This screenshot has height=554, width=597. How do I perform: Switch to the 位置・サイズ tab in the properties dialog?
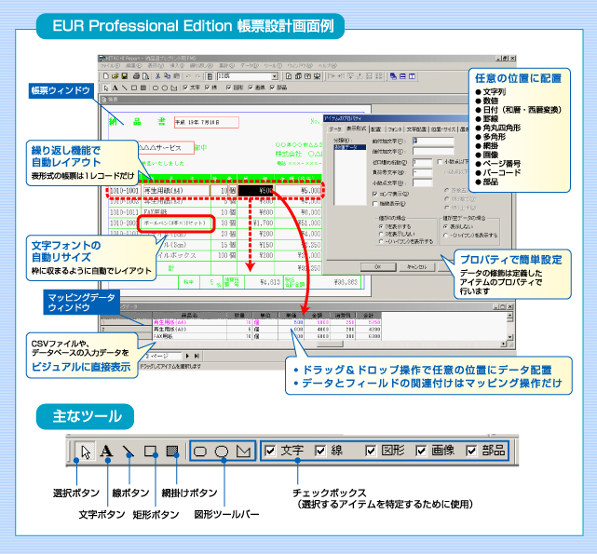click(443, 129)
